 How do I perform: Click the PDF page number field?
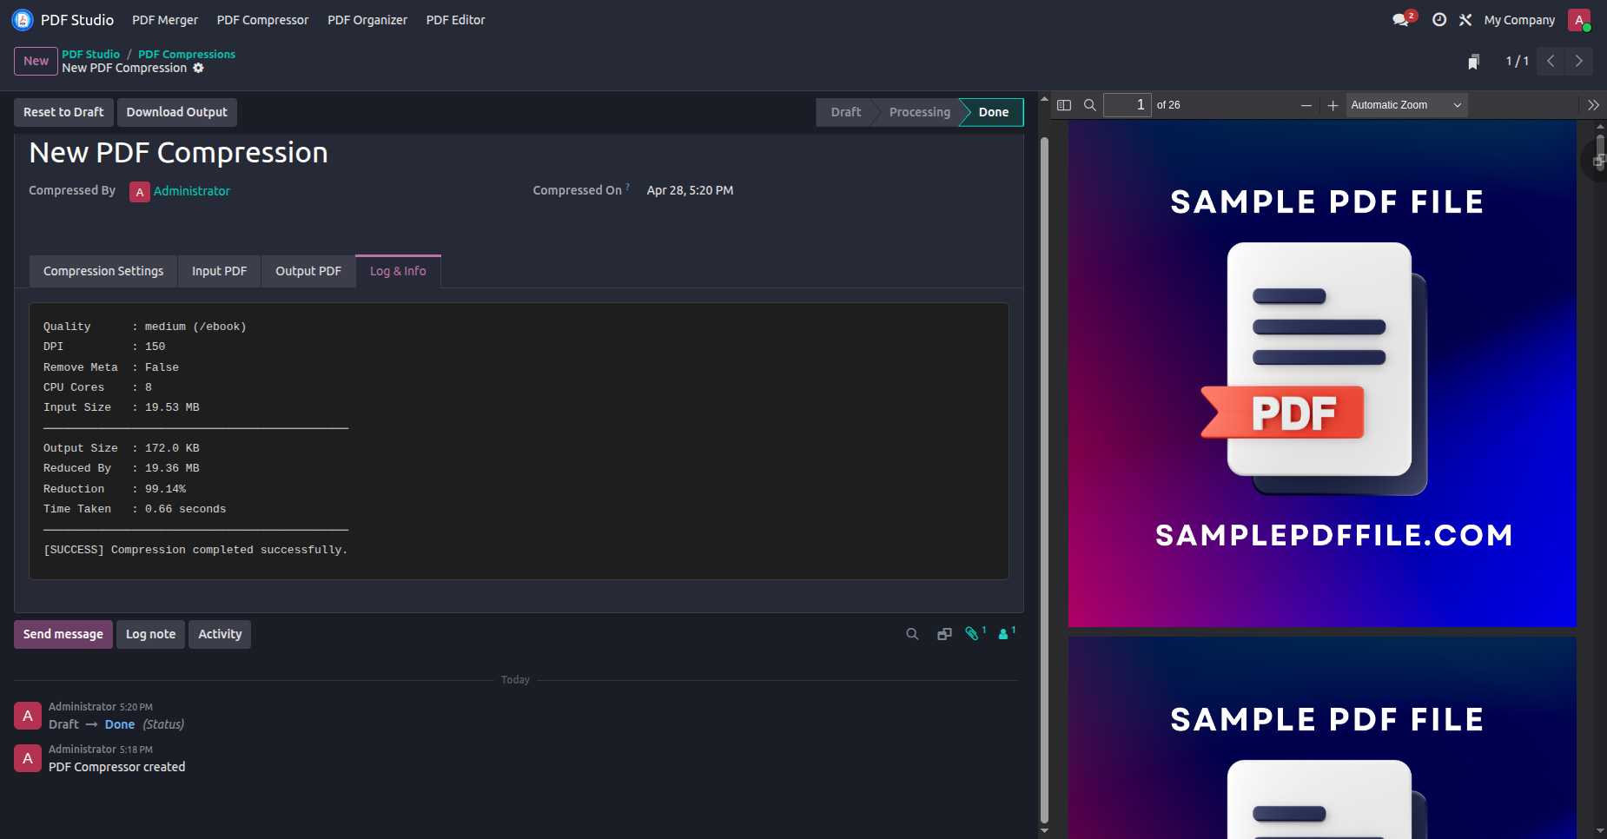1127,105
